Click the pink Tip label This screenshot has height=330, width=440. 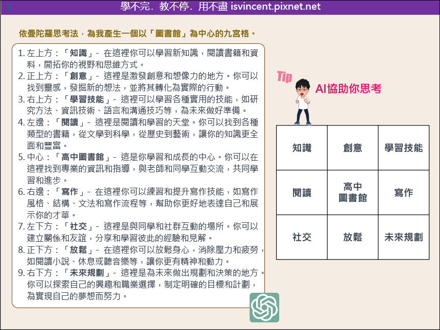coord(284,77)
